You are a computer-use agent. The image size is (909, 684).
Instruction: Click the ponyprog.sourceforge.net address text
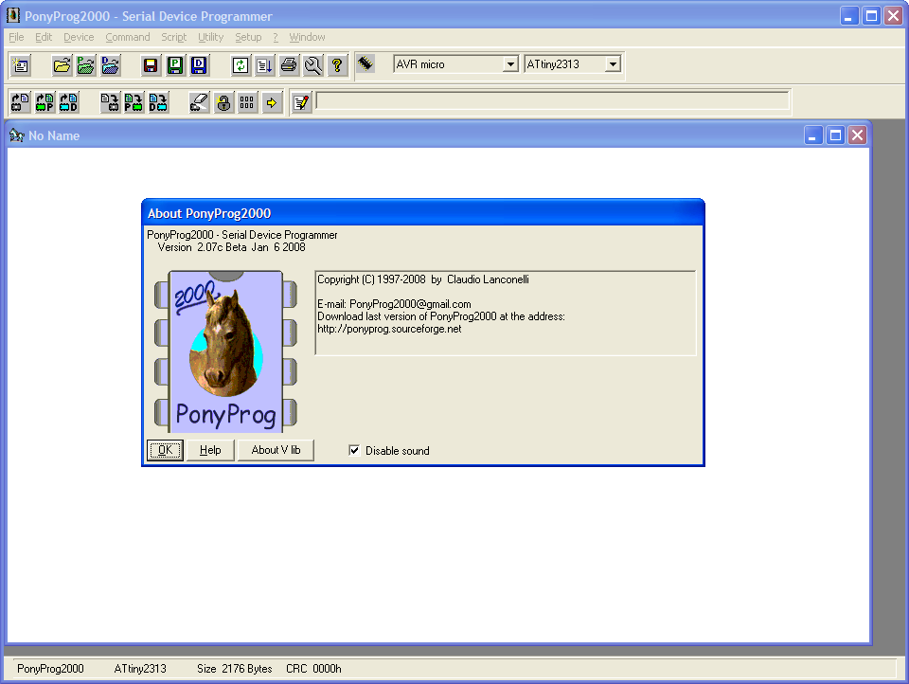point(389,329)
